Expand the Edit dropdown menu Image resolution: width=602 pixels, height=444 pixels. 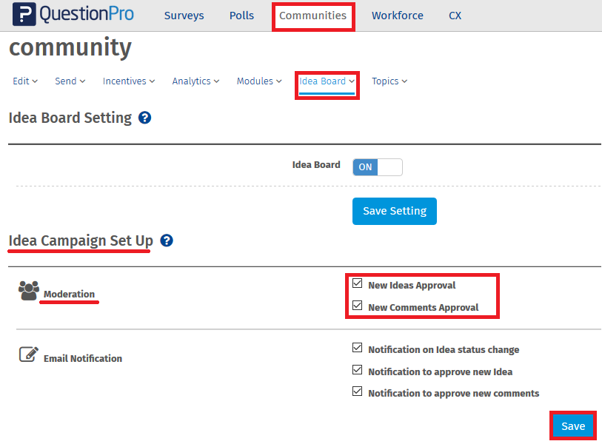25,81
